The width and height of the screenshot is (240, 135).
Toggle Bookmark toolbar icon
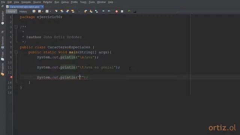(x=96, y=11)
